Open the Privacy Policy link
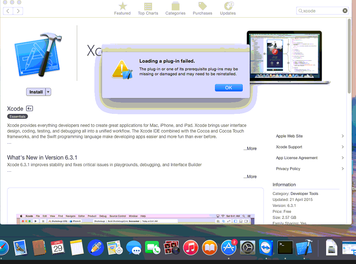 click(x=288, y=169)
